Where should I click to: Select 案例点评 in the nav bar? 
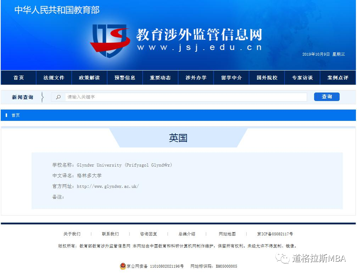coord(338,78)
